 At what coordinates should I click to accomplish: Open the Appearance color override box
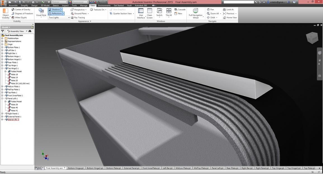[x=79, y=2]
